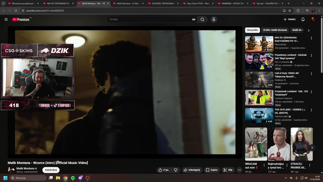Open options menu for Prawdziwy Lombard video
Screen dimensions: 323x182
click(x=311, y=55)
